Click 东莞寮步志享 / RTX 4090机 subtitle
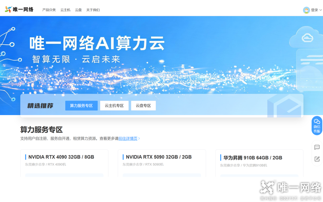323x202 pixels. pos(45,165)
